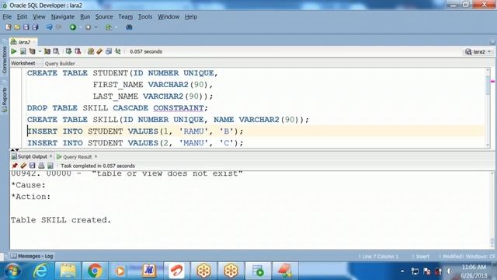This screenshot has width=497, height=280.
Task: Click the Autotrace icon
Action: pyautogui.click(x=47, y=51)
